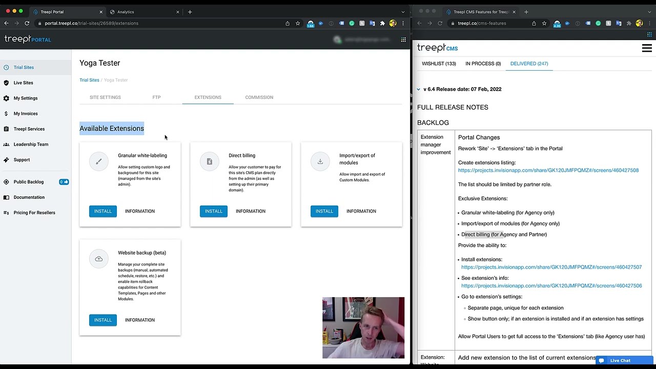View Information for Granular white-labeling

tap(140, 211)
